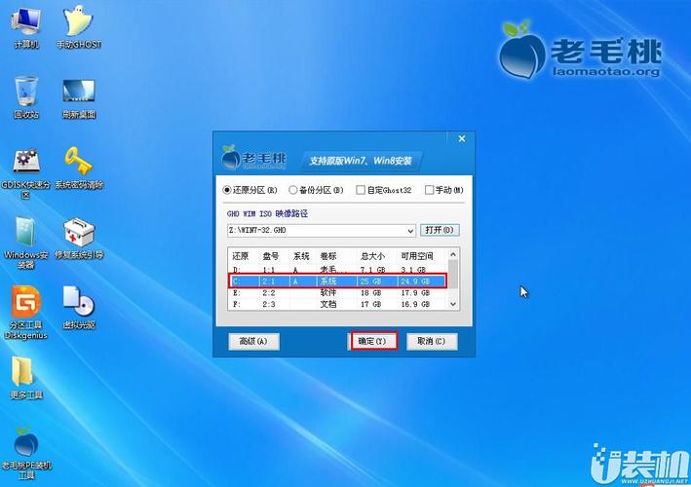
Task: Click partition list scroll down arrow
Action: 453,304
